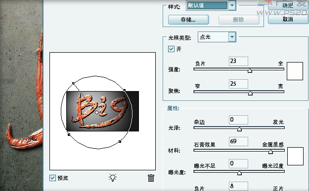The width and height of the screenshot is (309, 191).
Task: Open the light color swatch beside 强度
Action: 295,71
